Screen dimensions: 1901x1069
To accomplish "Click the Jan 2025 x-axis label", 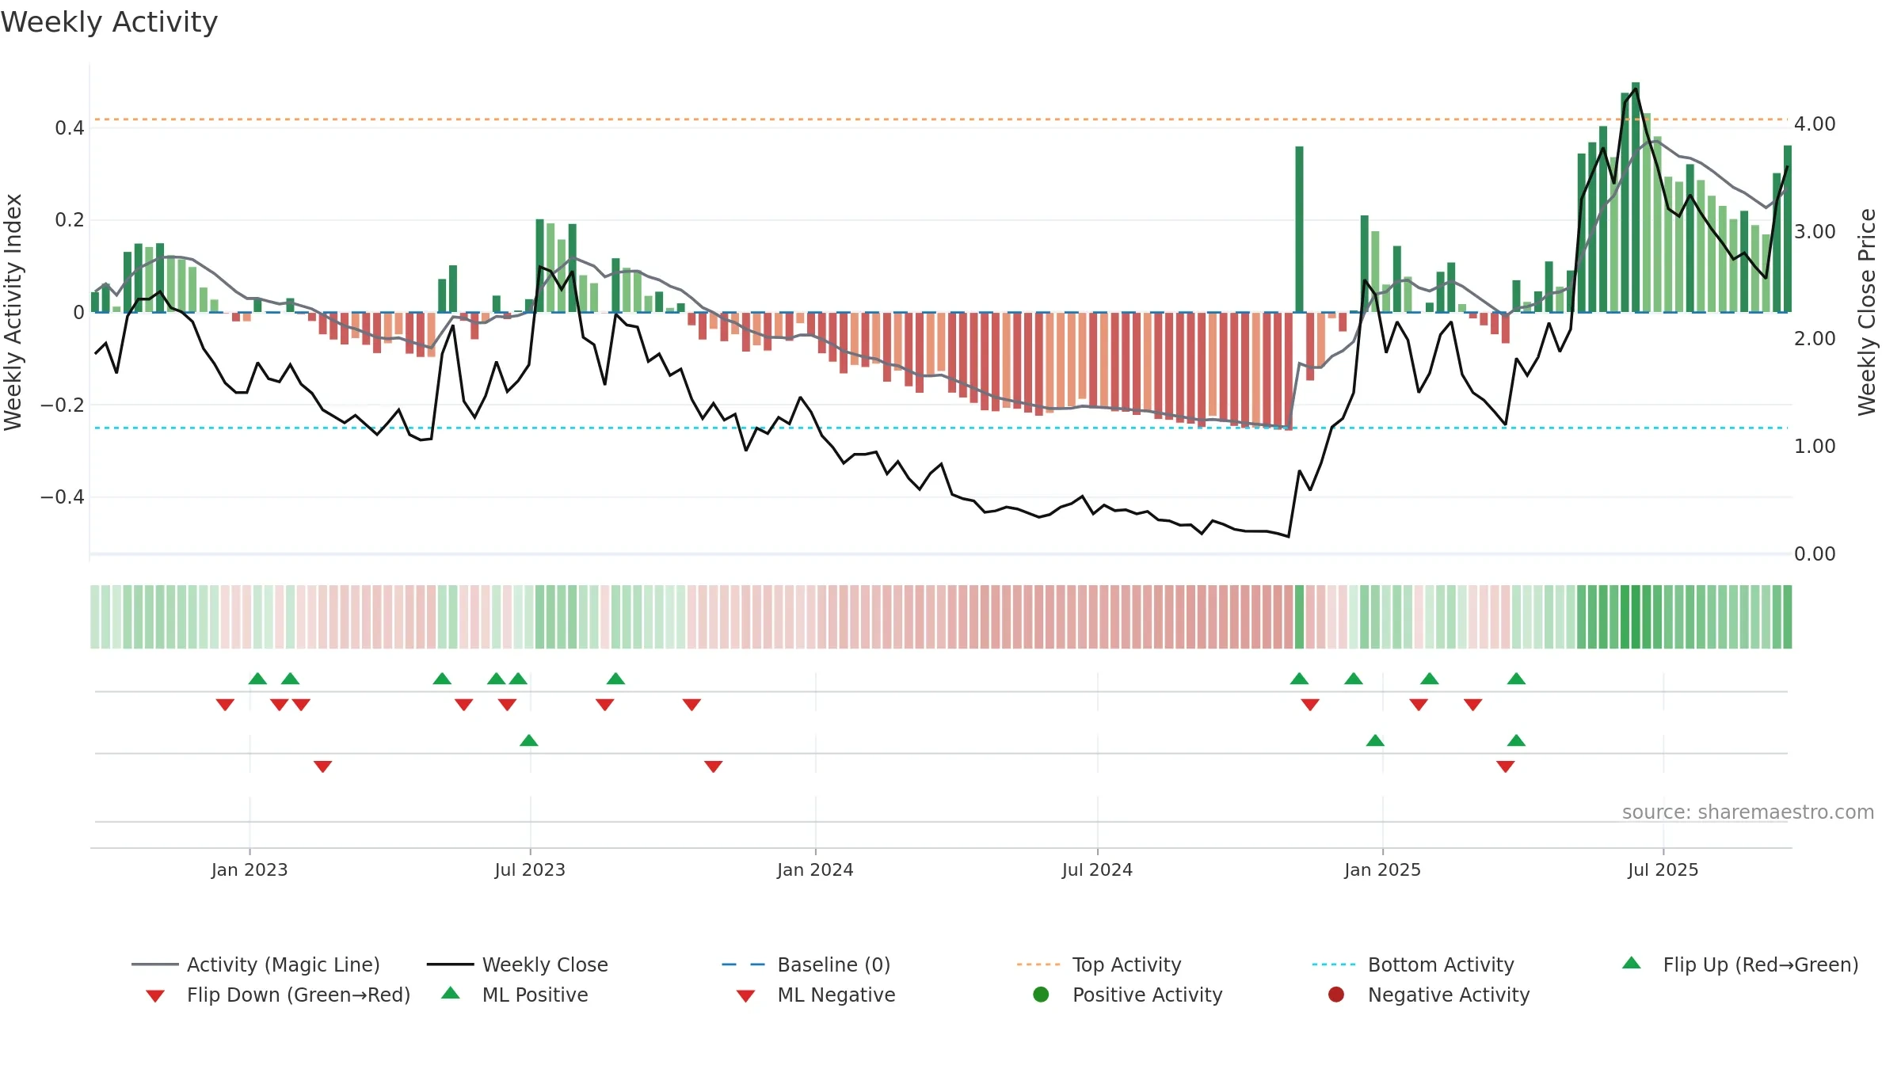I will coord(1382,869).
